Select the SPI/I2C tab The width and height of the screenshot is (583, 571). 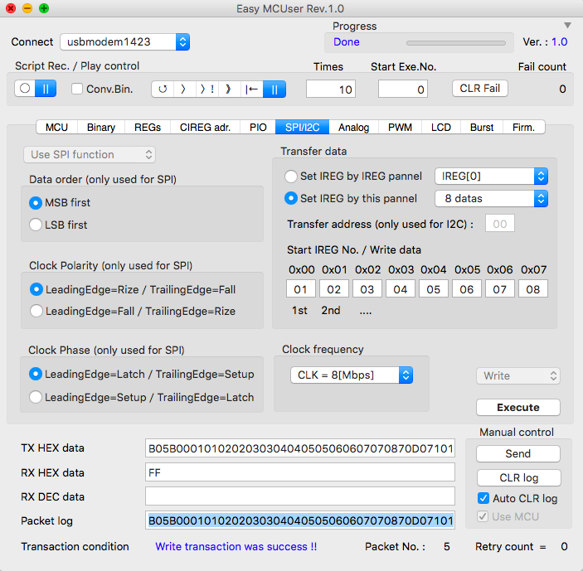tap(303, 127)
